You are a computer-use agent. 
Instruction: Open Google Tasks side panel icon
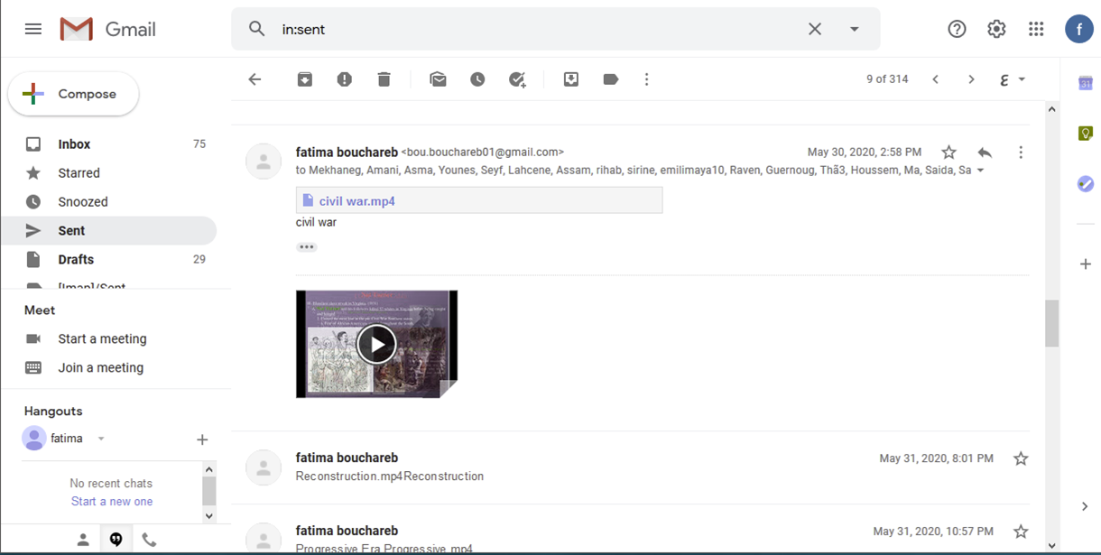1085,184
